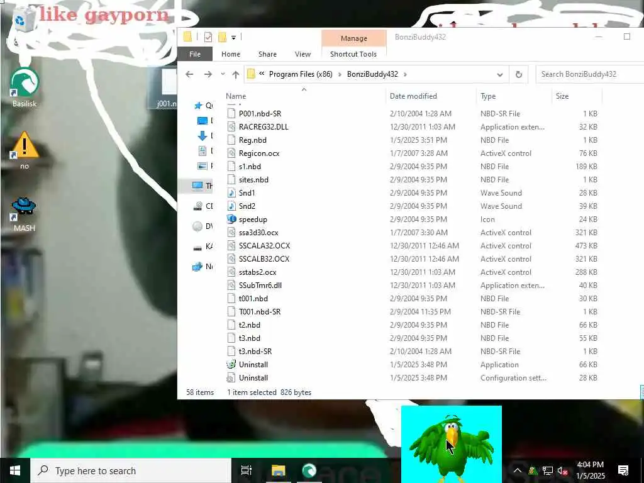This screenshot has height=483, width=644.
Task: Select the warning triangle shortcut named no
Action: (25, 150)
